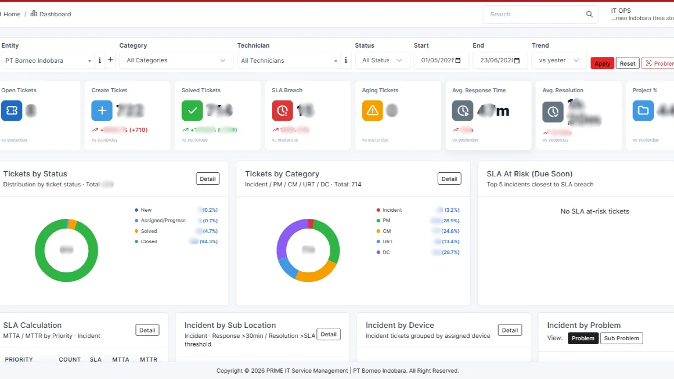Click the Open Tickets ticket icon
674x379 pixels.
click(x=12, y=111)
